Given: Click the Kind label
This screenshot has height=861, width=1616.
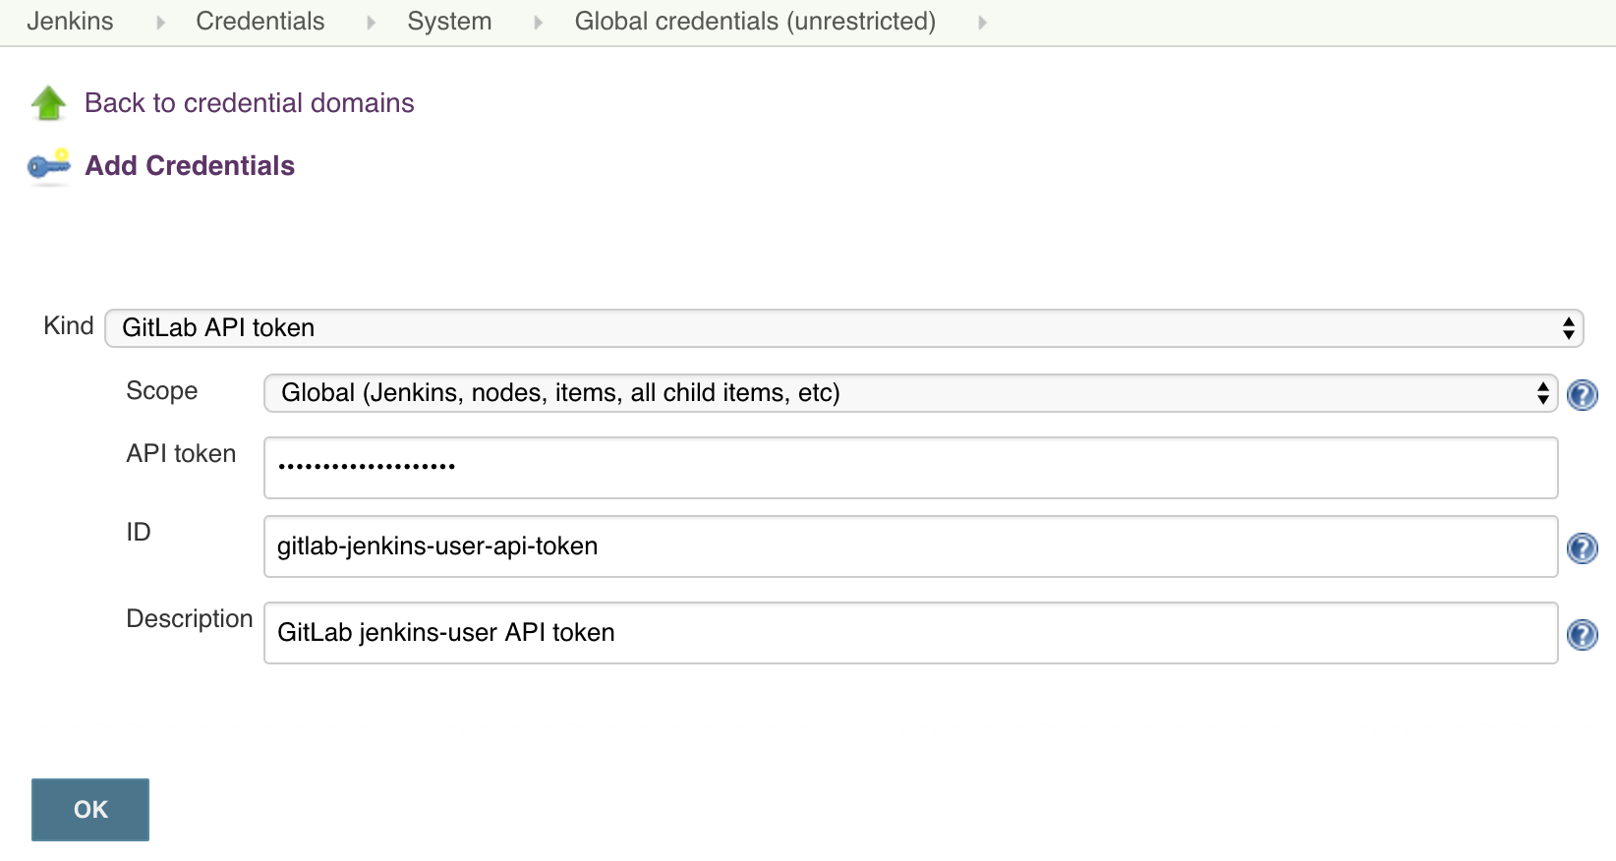Looking at the screenshot, I should click(x=69, y=326).
